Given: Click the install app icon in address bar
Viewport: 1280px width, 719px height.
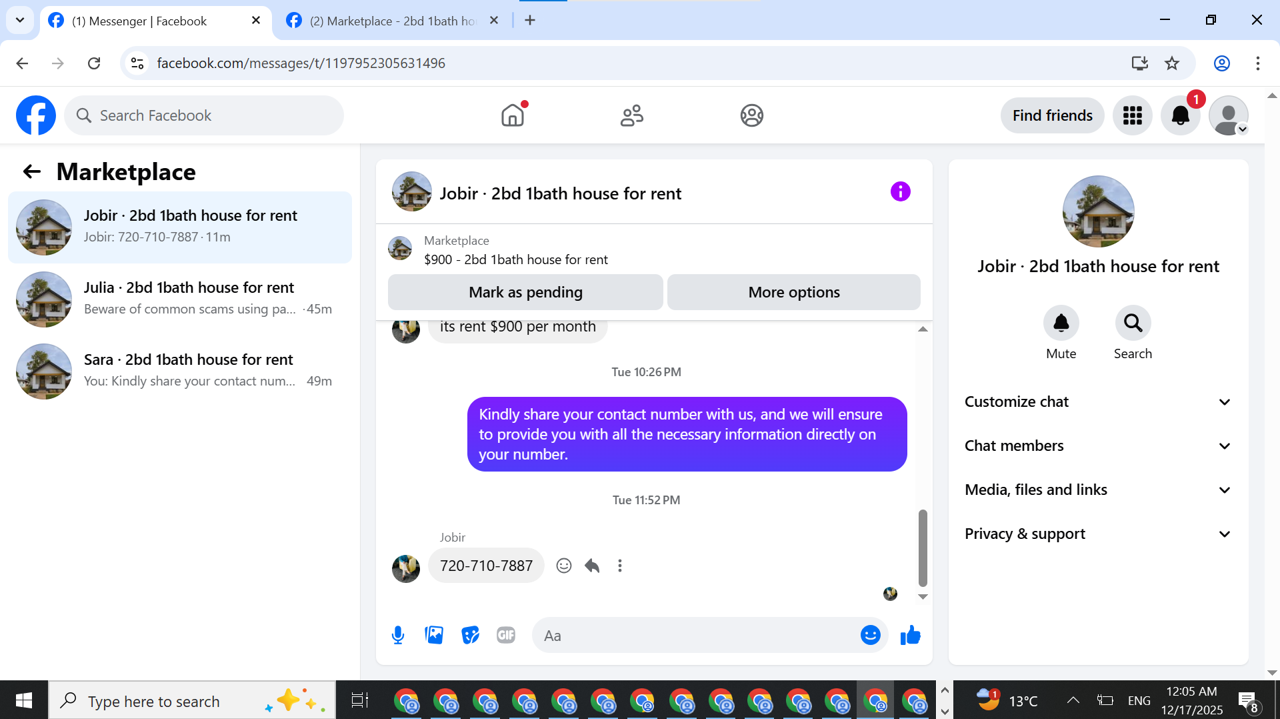Looking at the screenshot, I should coord(1140,63).
